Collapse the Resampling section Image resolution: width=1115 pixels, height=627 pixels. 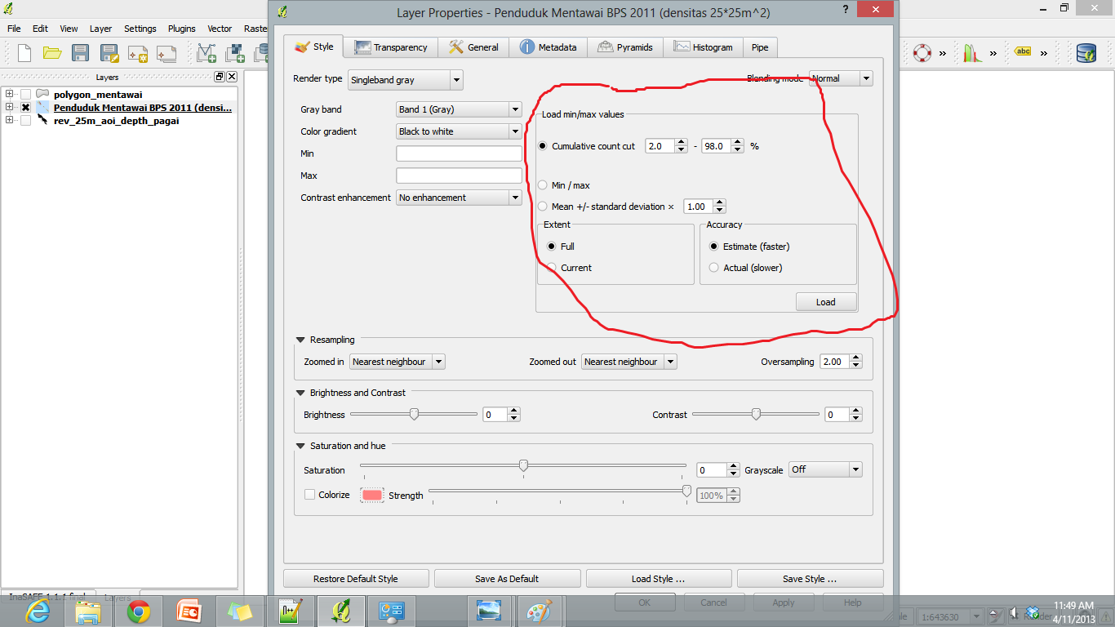pyautogui.click(x=301, y=340)
